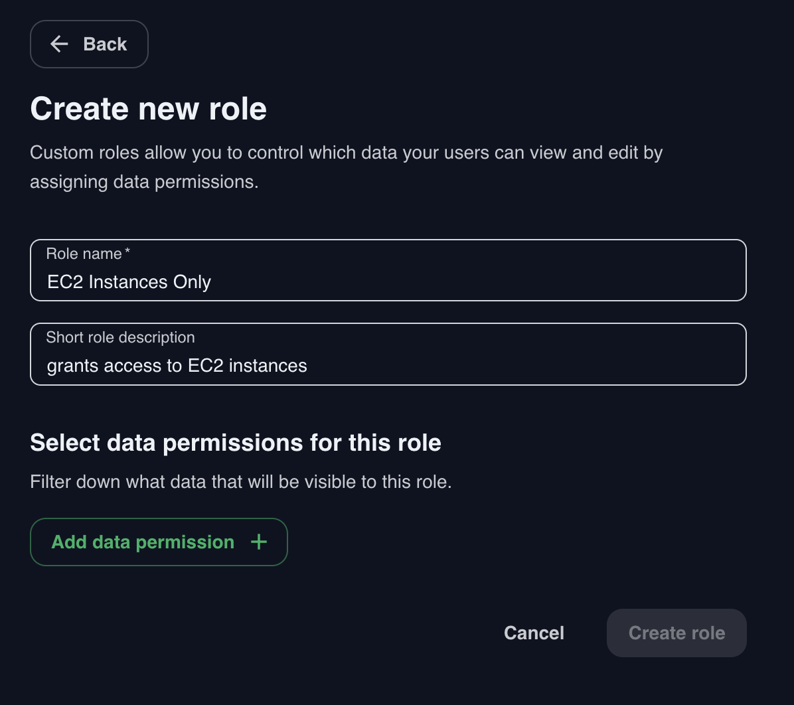Click the 'Custom roles allow you' description paragraph
This screenshot has width=794, height=705.
[346, 167]
